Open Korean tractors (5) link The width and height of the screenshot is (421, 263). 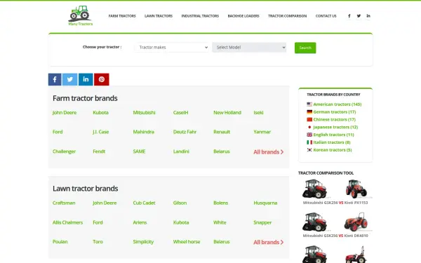tap(333, 150)
